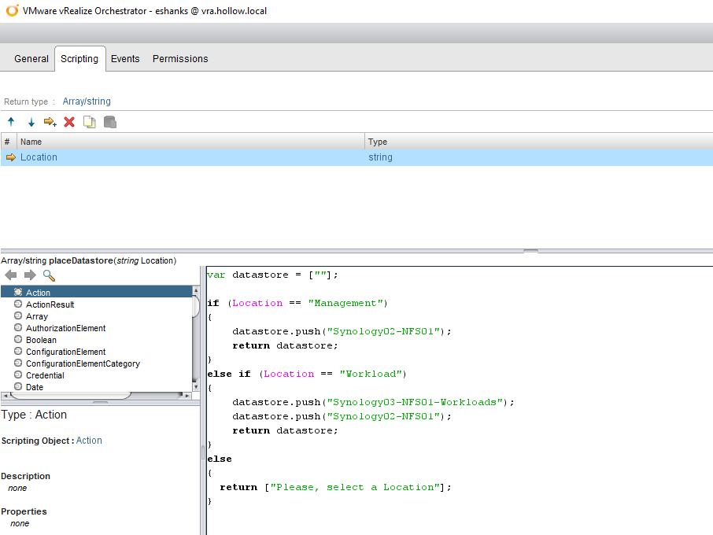This screenshot has width=713, height=535.
Task: Delete the selected parameter with red X
Action: pyautogui.click(x=69, y=122)
